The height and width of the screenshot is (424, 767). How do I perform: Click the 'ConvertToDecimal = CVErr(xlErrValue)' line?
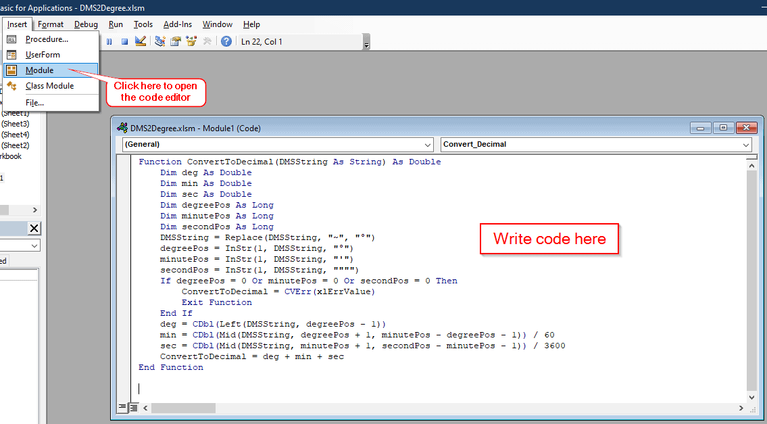(278, 291)
